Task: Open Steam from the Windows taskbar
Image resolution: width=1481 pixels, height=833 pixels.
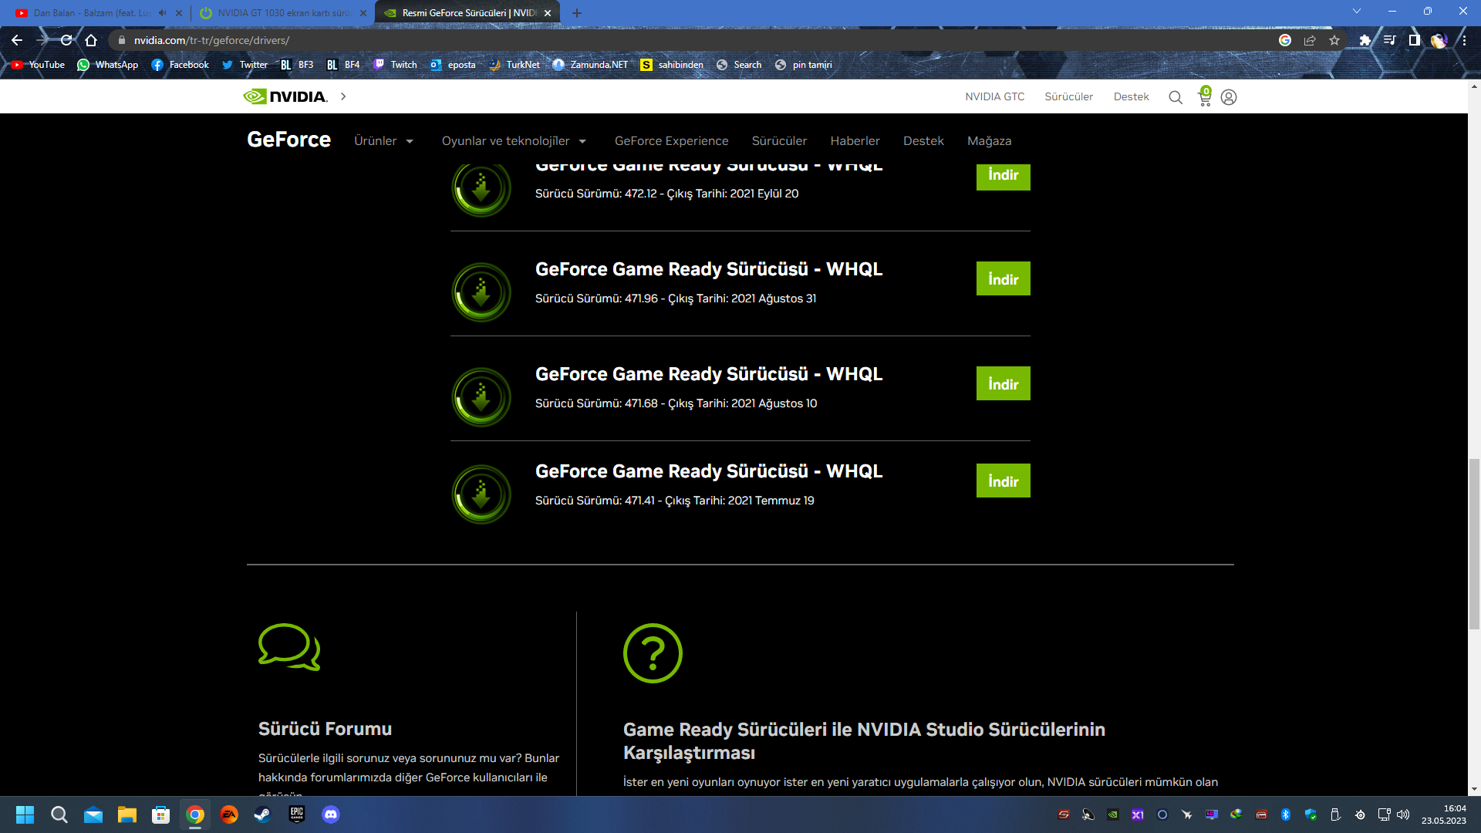Action: pyautogui.click(x=263, y=814)
